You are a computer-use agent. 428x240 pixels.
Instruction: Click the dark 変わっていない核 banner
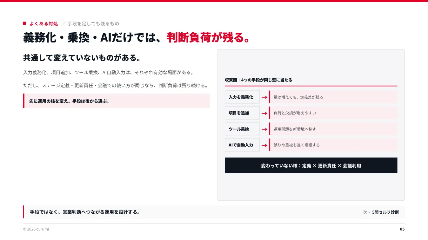click(x=311, y=165)
